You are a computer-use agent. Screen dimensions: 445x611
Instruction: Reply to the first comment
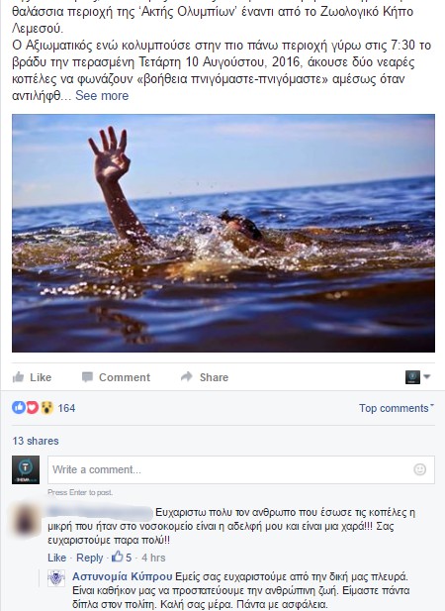click(89, 558)
